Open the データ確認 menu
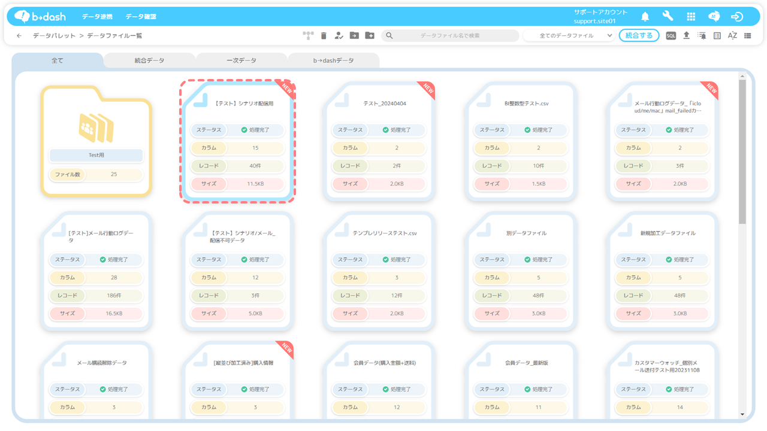 tap(141, 17)
